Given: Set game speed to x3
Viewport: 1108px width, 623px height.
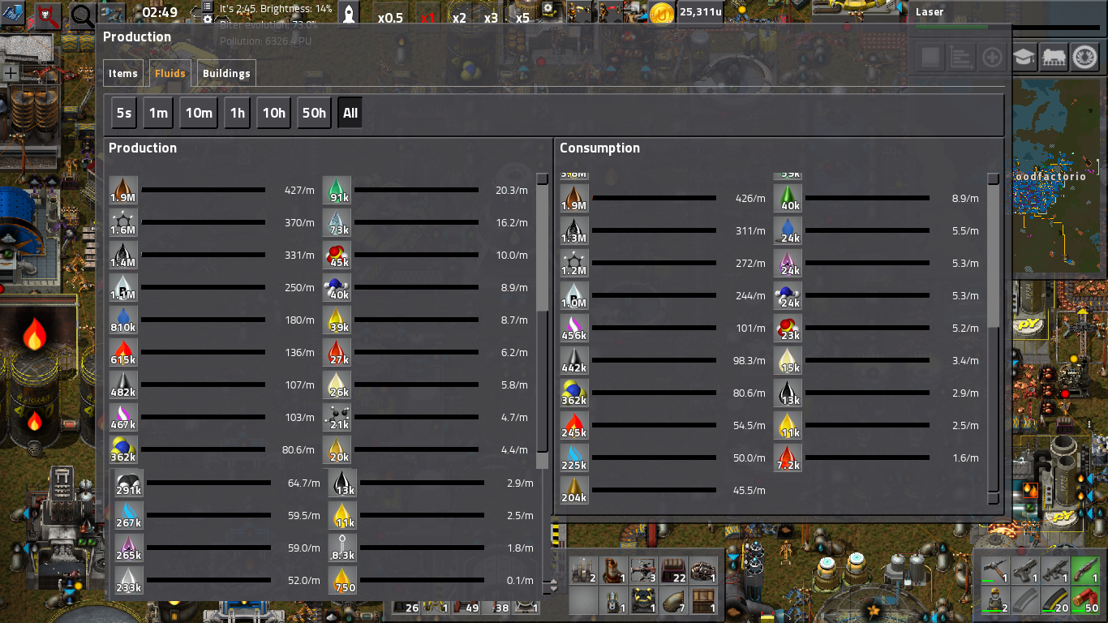Looking at the screenshot, I should [x=491, y=17].
